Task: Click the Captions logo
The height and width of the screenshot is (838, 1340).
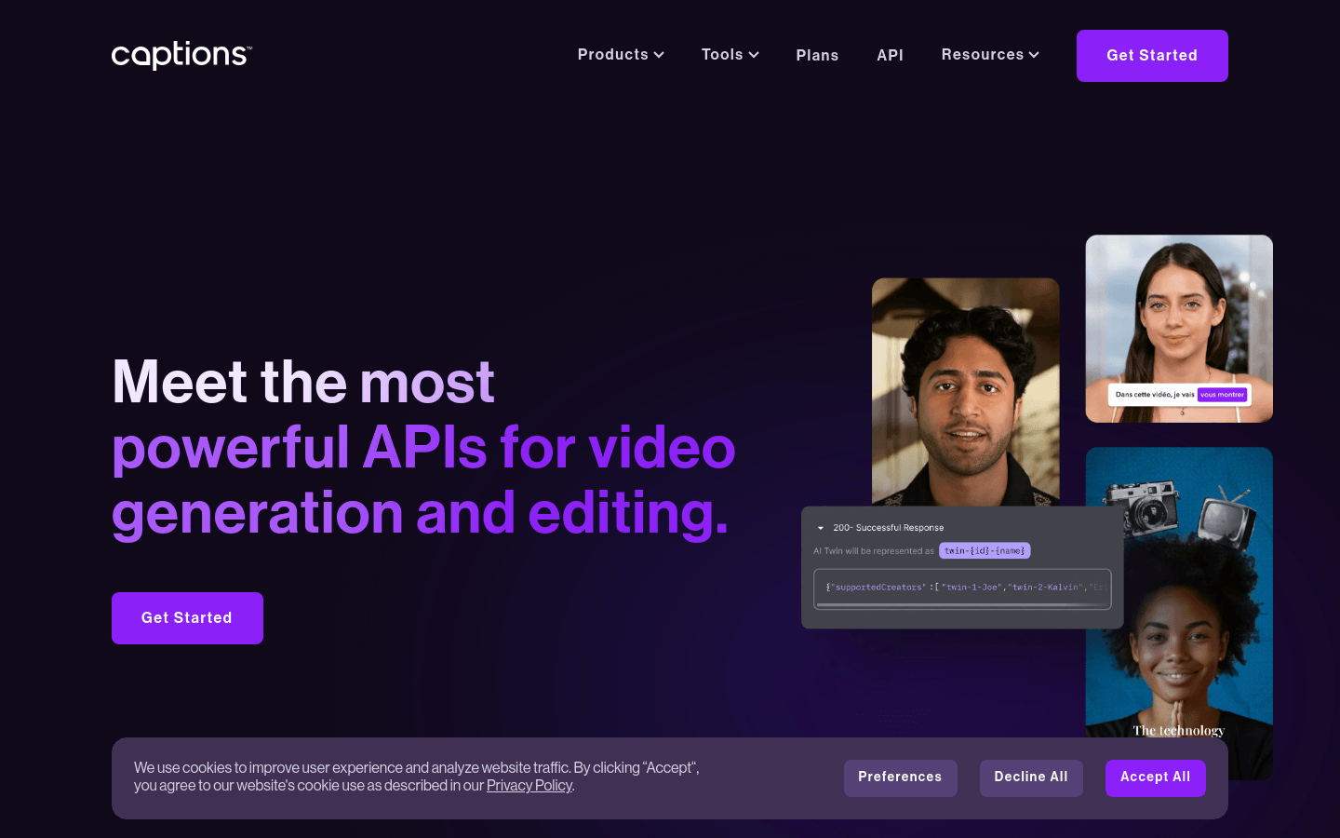Action: 181,55
